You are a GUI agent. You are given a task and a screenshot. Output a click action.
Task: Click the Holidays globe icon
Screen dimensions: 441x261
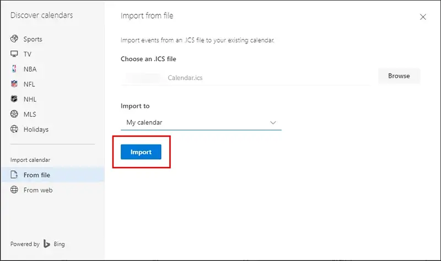[x=14, y=130]
